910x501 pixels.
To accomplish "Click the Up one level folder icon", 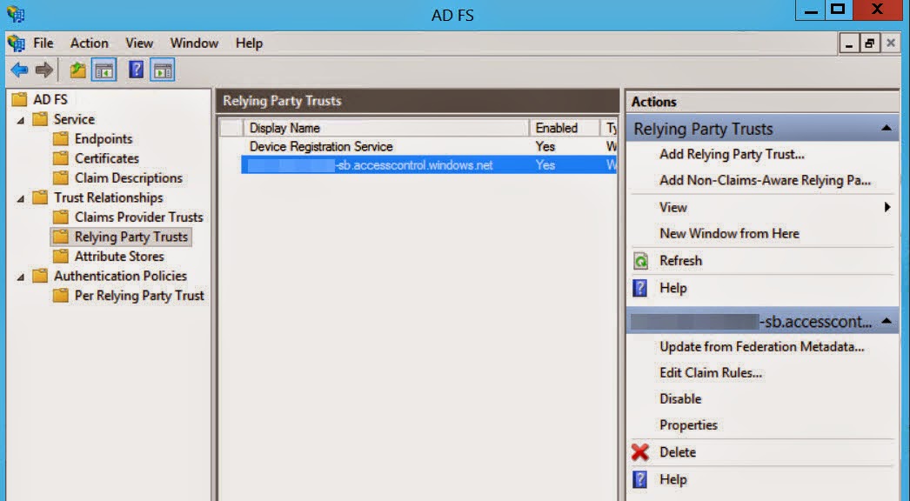I will click(77, 70).
